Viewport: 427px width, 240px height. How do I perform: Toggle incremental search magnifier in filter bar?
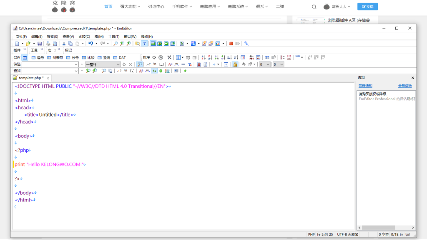point(140,64)
